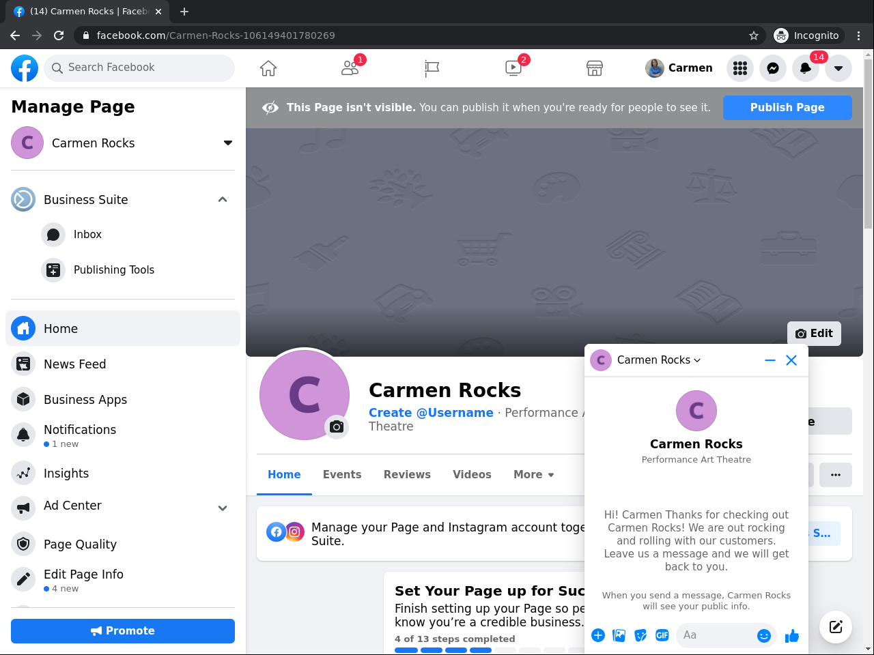This screenshot has width=874, height=655.
Task: Change profile picture via camera icon
Action: (337, 426)
